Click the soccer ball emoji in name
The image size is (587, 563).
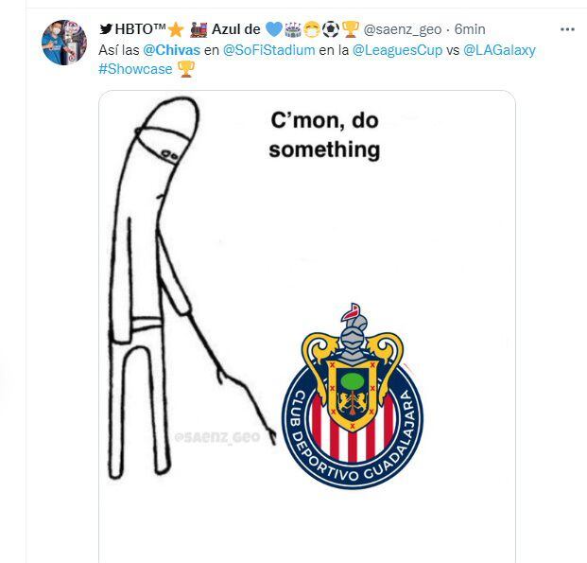click(x=331, y=29)
